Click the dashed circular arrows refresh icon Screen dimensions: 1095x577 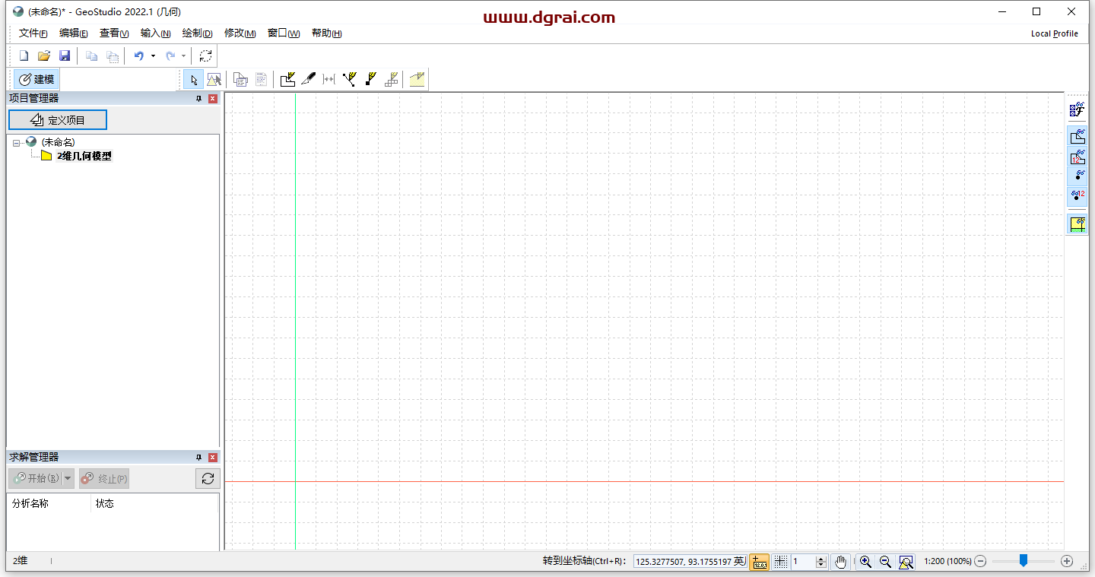pyautogui.click(x=205, y=55)
